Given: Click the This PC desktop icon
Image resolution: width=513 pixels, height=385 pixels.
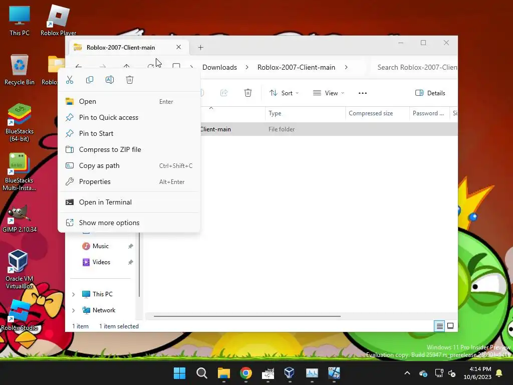Looking at the screenshot, I should click(20, 20).
